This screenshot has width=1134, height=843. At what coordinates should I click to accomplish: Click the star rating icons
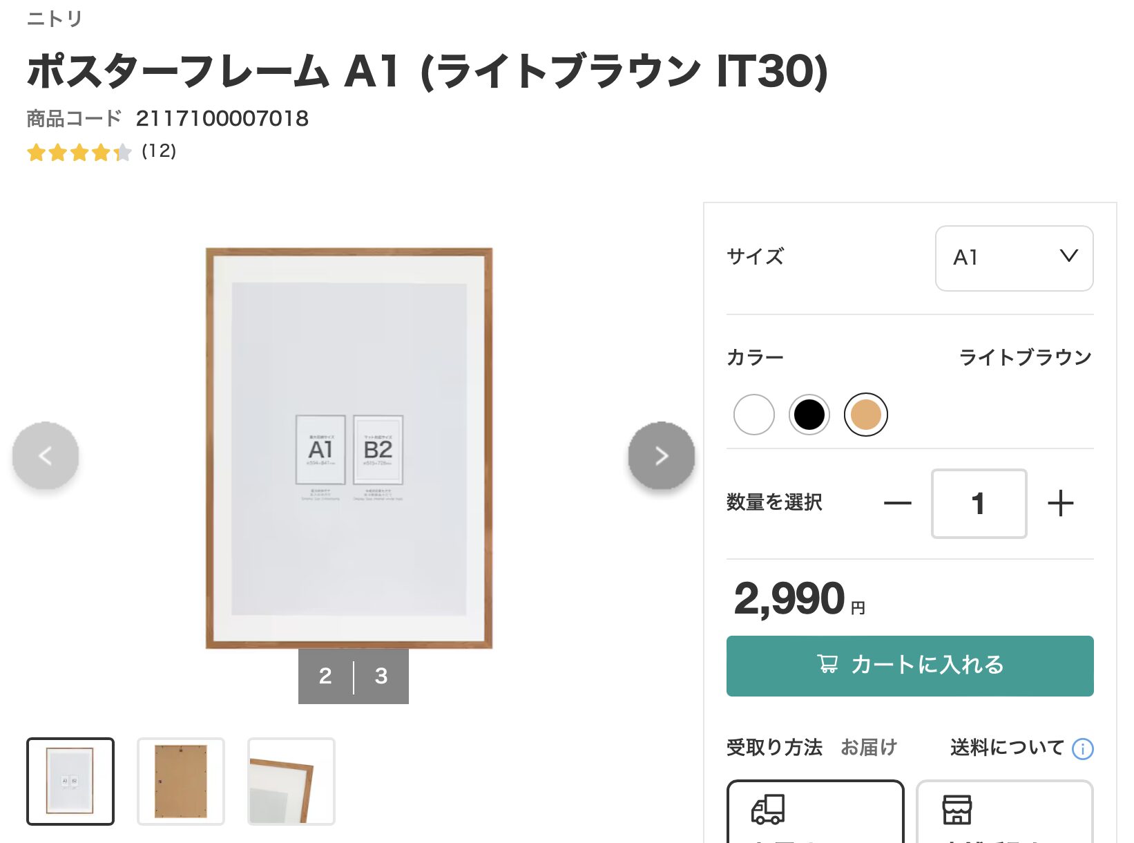[79, 152]
